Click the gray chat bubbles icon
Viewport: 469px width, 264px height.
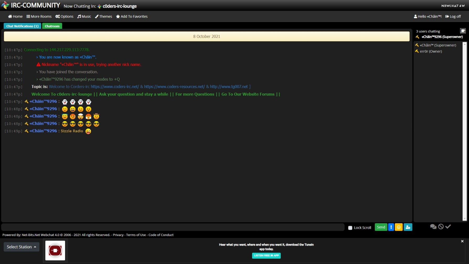(433, 227)
